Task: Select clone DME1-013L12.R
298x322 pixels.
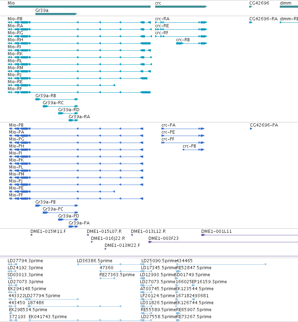Action: 148,231
